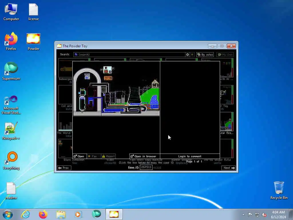Select the Firefox desktop shortcut
Screen dimensions: 293x220
11,42
